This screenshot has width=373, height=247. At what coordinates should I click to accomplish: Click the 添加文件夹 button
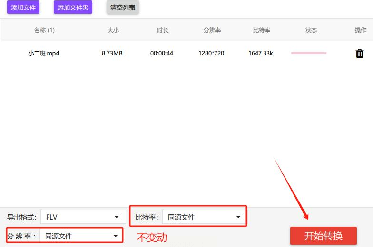point(73,8)
